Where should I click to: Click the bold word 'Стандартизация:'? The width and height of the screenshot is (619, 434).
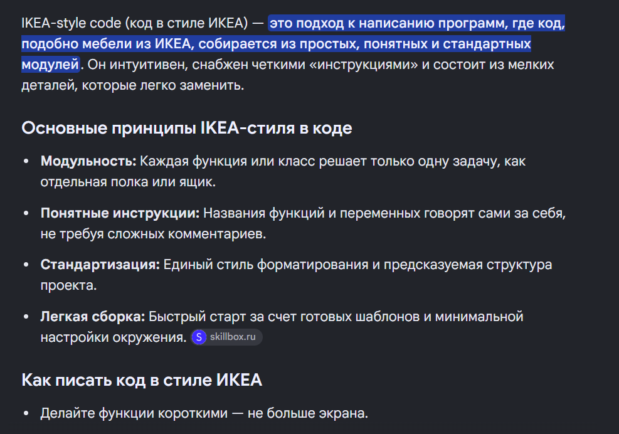click(100, 265)
